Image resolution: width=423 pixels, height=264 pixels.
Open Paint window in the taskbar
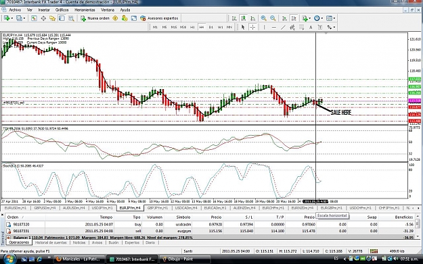tap(185, 259)
